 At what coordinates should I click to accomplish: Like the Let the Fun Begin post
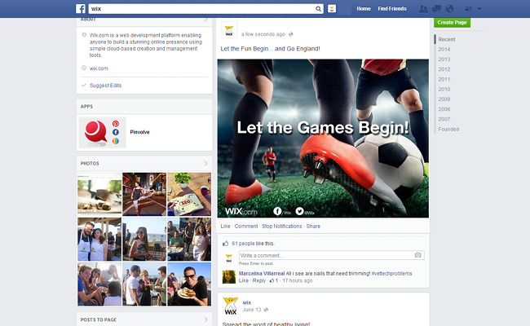click(225, 227)
